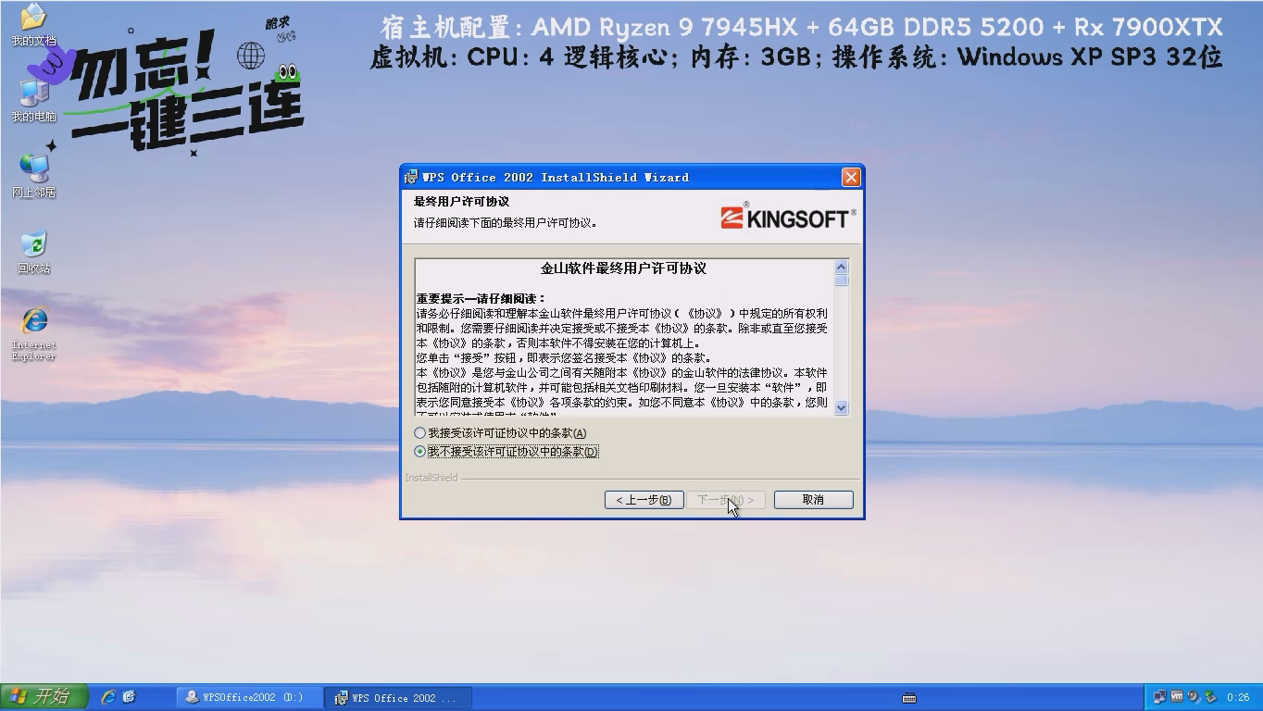Close the WPS Office 2002 InstallShield Wizard

(851, 177)
